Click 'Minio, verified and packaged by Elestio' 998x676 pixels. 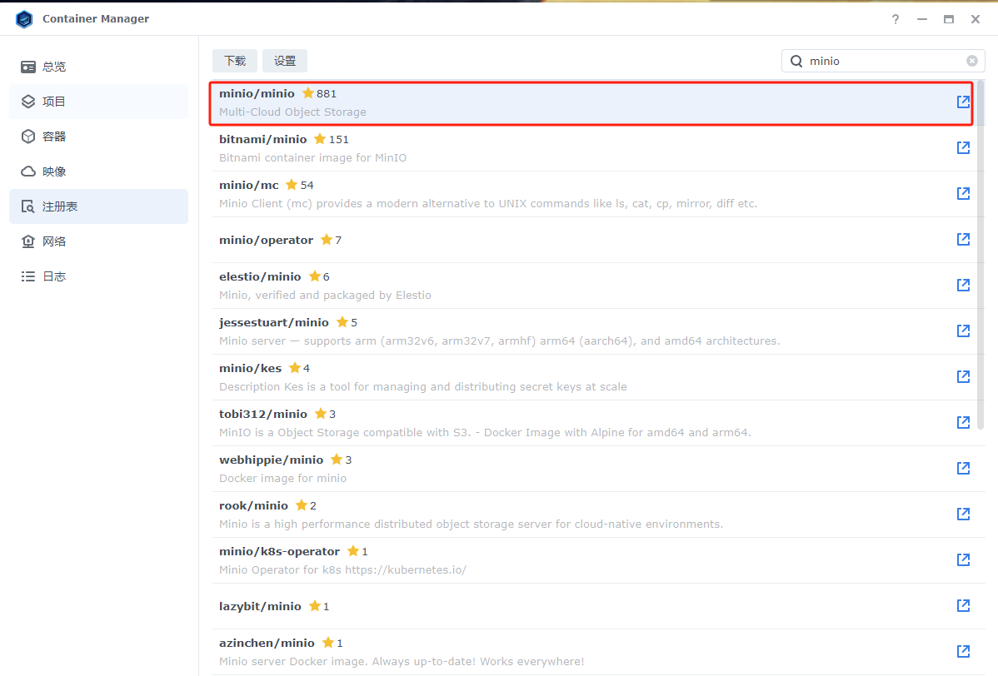coord(325,295)
